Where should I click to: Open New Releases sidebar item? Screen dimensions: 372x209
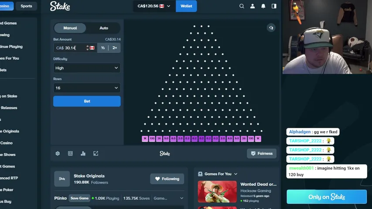pyautogui.click(x=9, y=108)
